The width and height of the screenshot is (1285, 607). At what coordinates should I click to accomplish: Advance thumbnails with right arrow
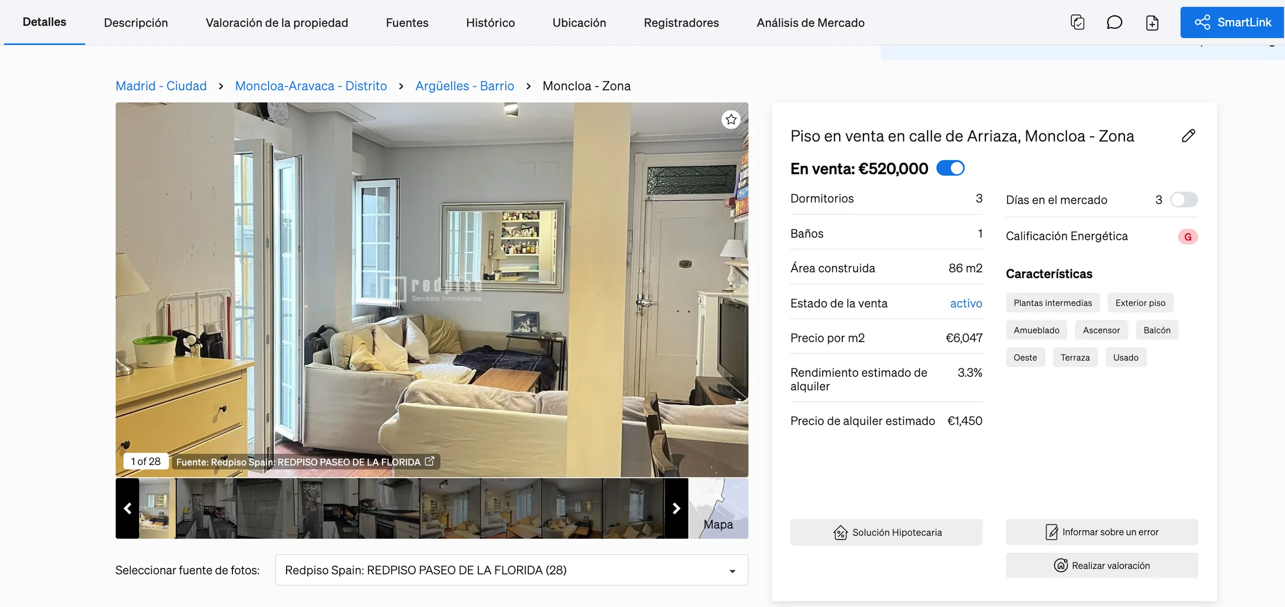coord(676,508)
